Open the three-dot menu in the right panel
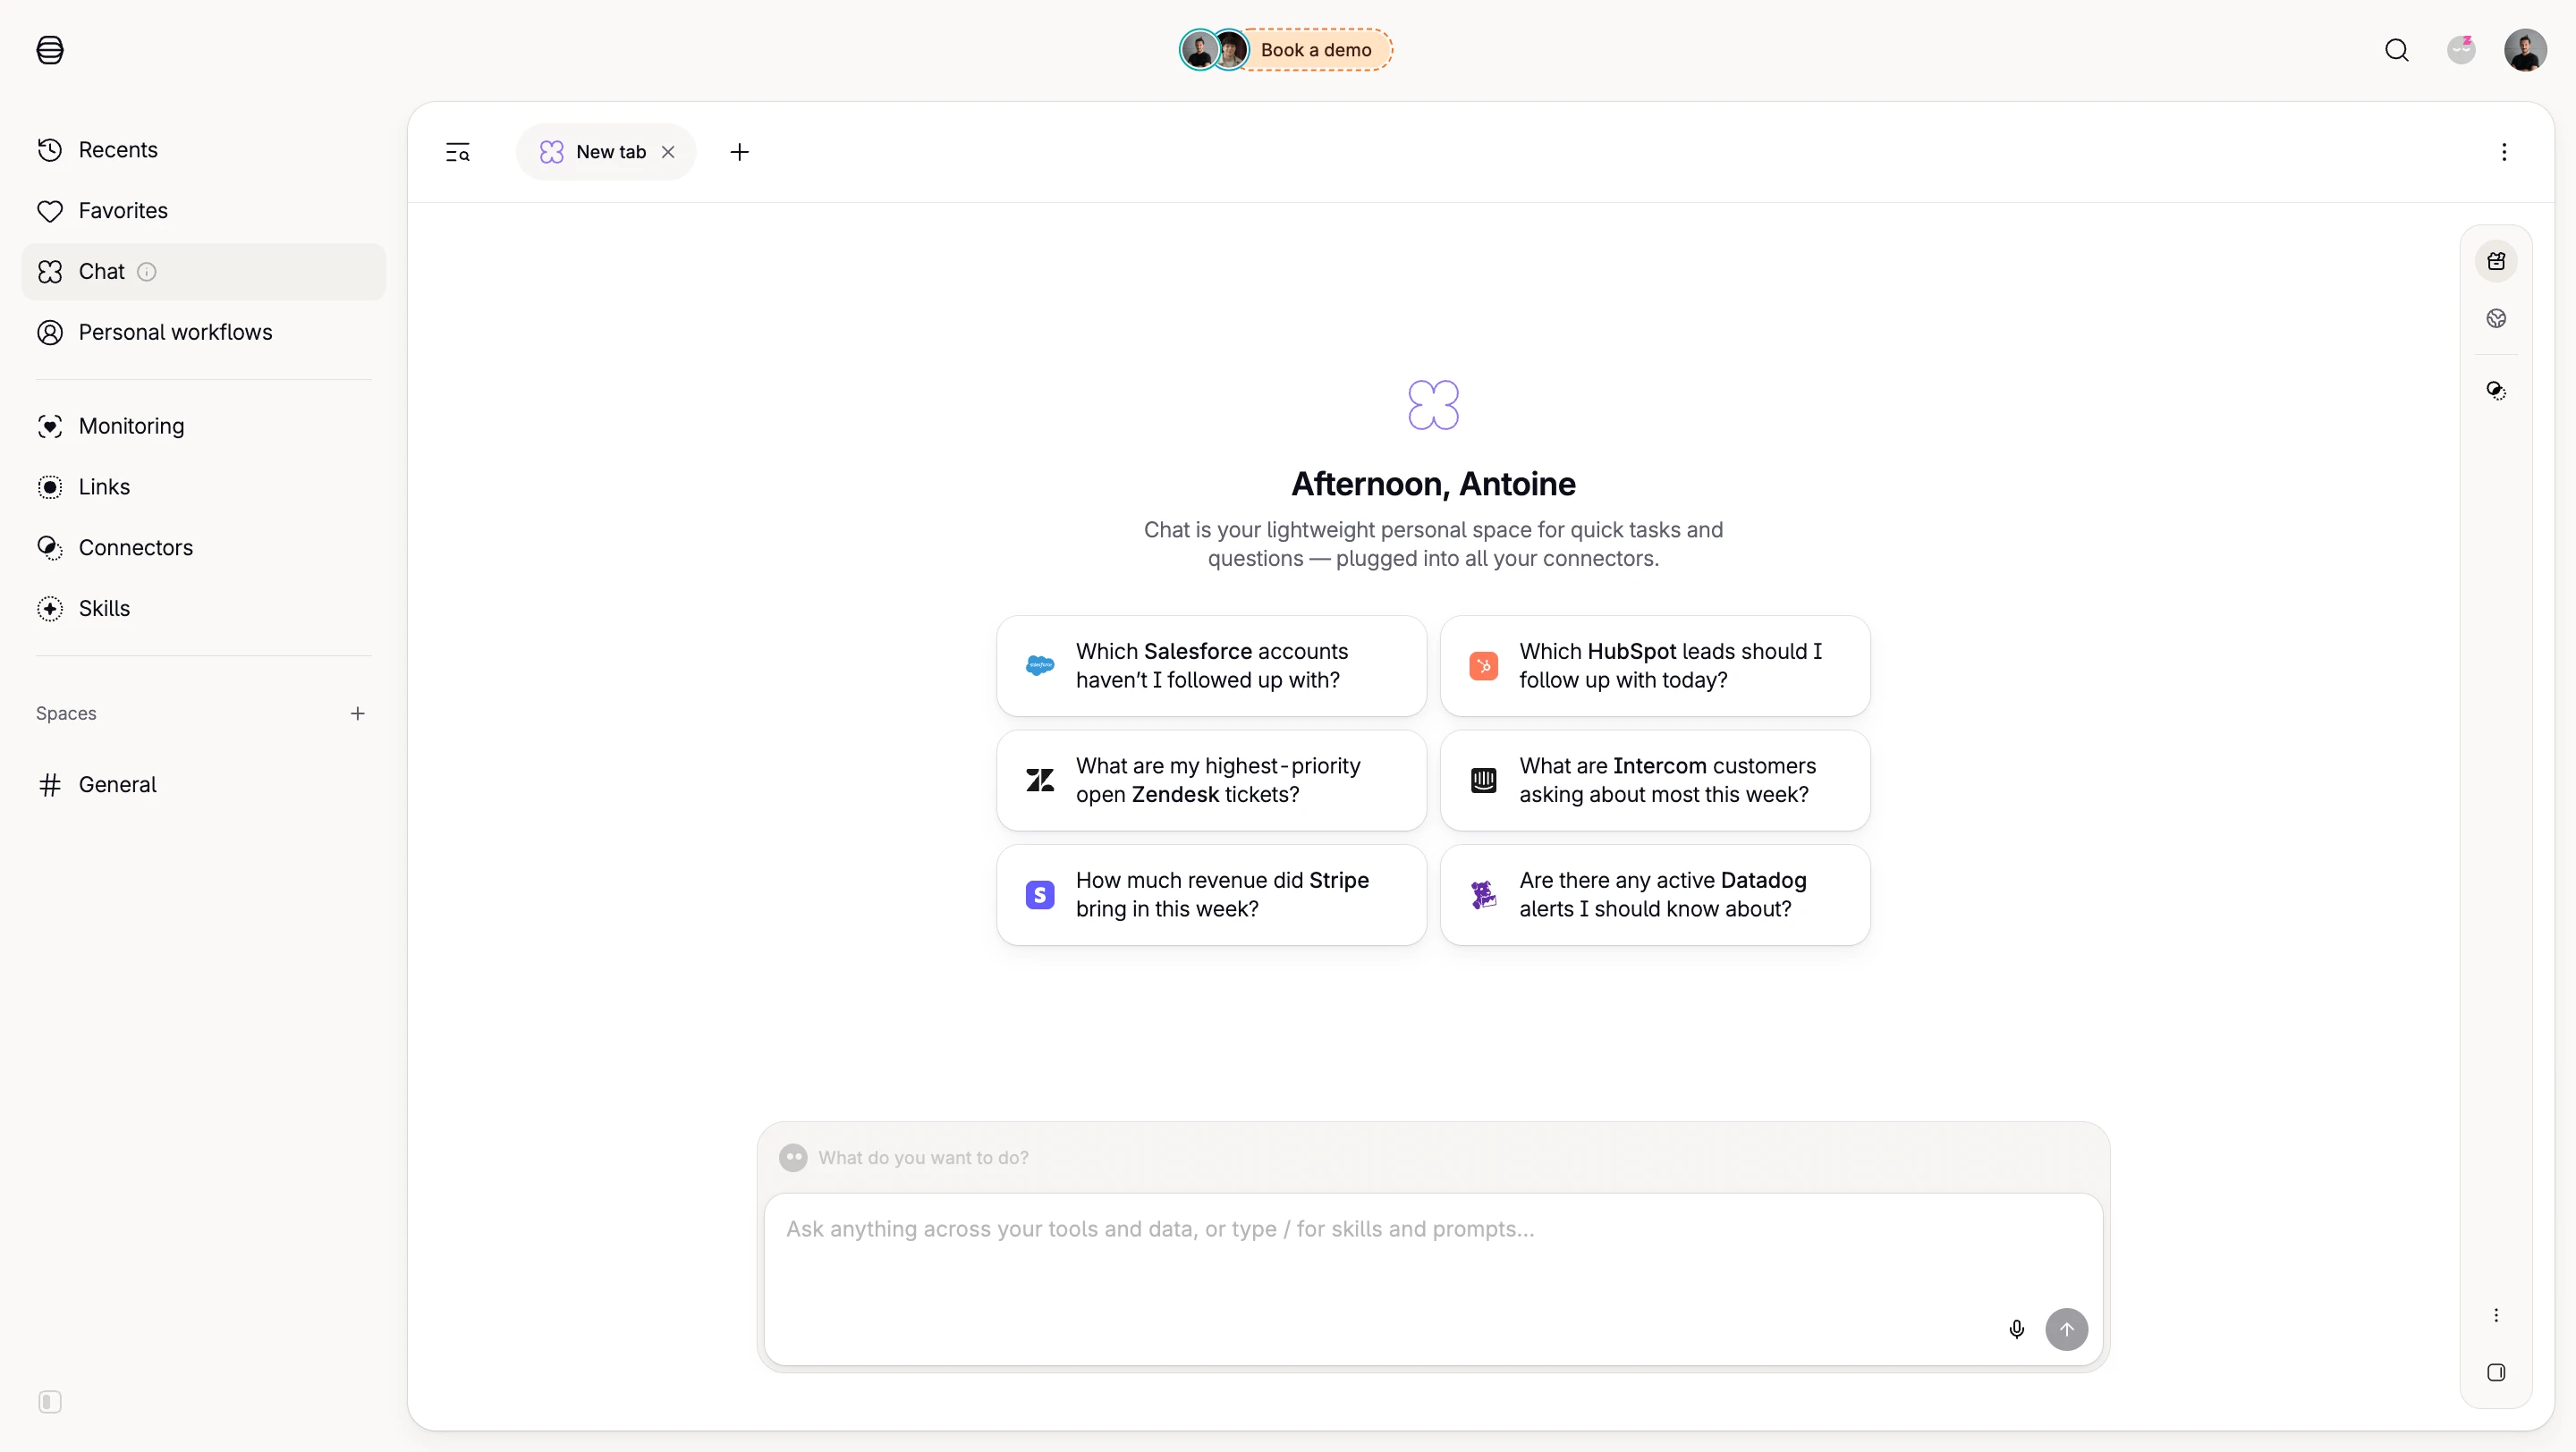The image size is (2576, 1452). (x=2496, y=1315)
